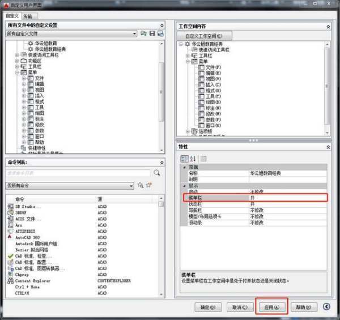Click the 3DDWF command icon
The height and width of the screenshot is (320, 340).
10,213
